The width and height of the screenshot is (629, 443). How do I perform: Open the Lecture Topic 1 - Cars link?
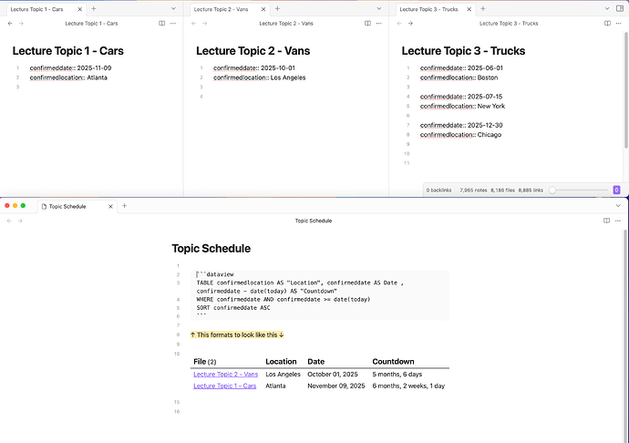224,386
